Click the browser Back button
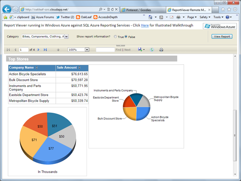 click(x=6, y=9)
